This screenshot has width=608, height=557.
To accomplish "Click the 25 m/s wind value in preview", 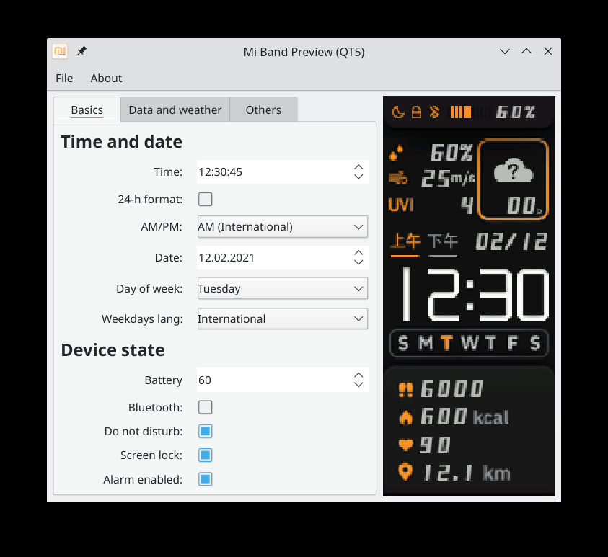I will click(448, 178).
